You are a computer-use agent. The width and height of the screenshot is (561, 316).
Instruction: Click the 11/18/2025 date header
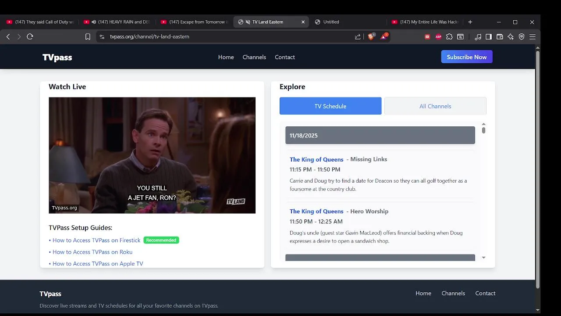(x=380, y=135)
